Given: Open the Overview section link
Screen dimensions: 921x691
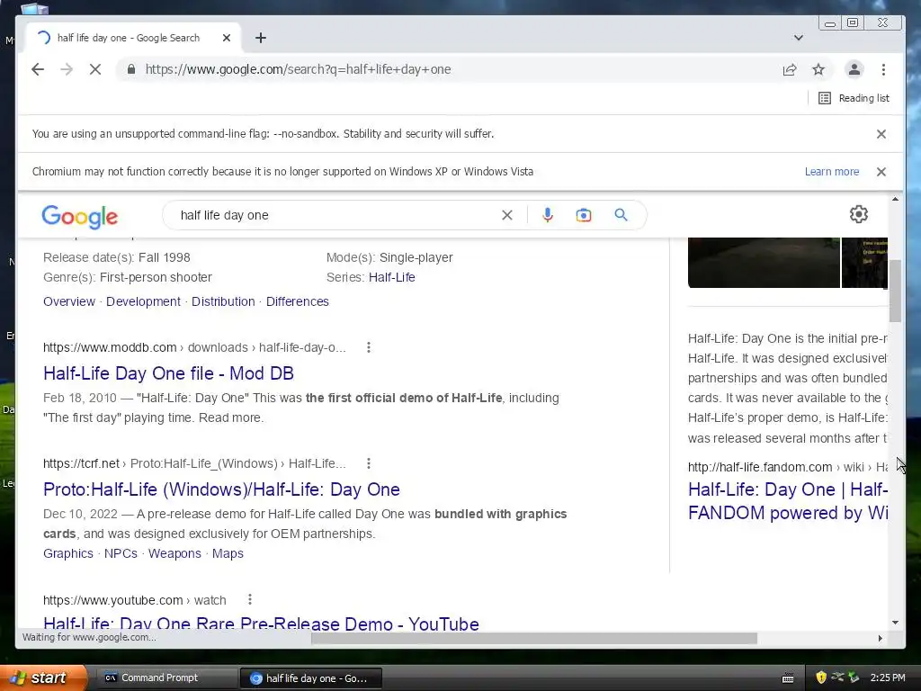Looking at the screenshot, I should coord(68,301).
